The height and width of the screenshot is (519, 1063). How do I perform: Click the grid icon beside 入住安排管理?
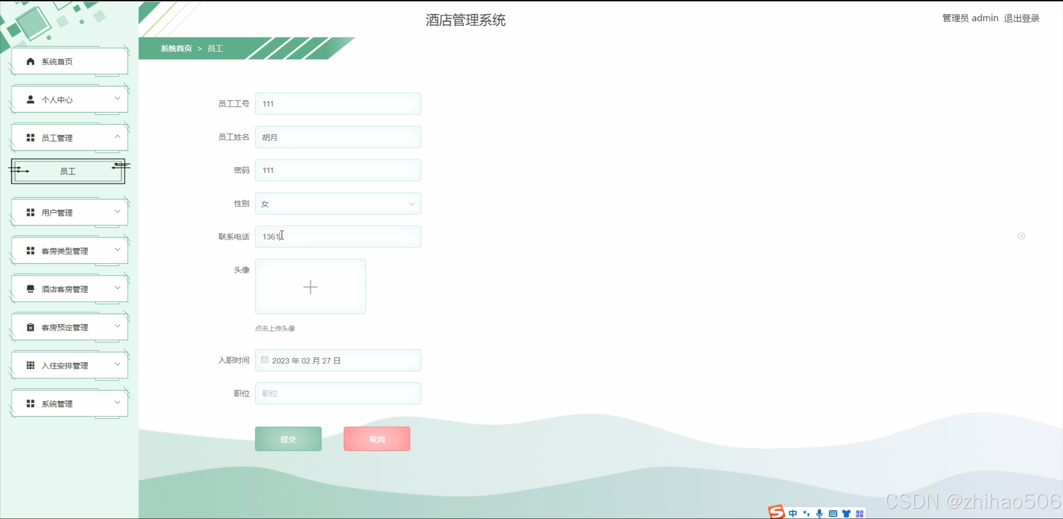30,365
